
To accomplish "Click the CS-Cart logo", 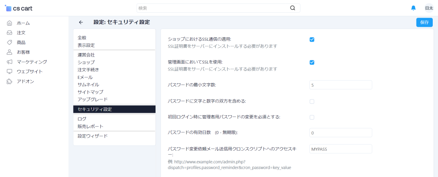I will point(18,8).
